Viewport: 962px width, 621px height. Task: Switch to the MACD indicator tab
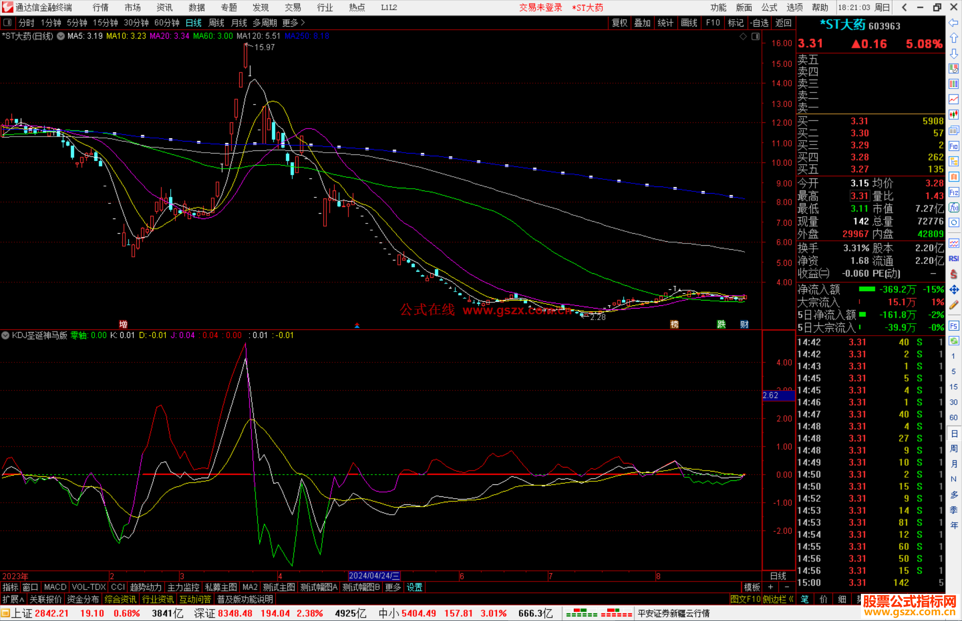point(55,587)
